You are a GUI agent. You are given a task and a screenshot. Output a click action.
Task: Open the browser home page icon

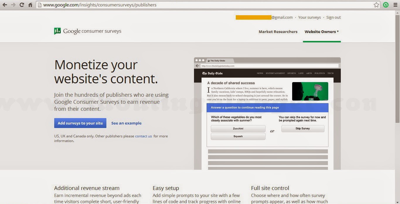coord(30,5)
